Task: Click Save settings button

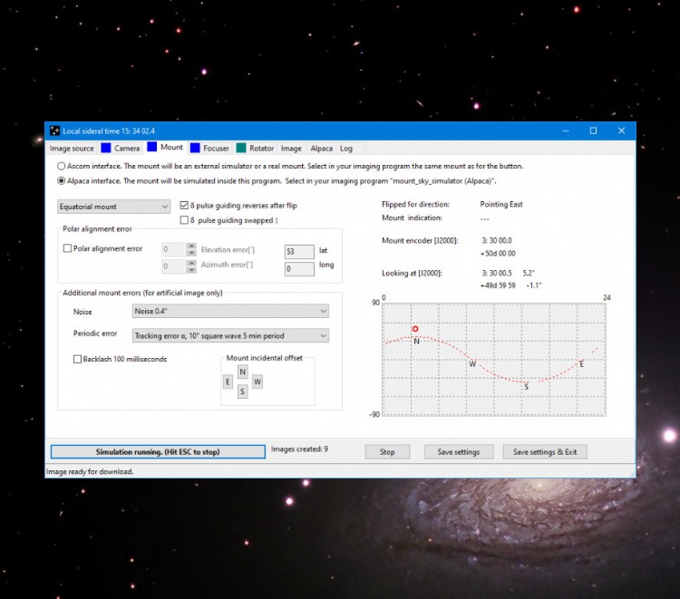Action: coord(459,452)
